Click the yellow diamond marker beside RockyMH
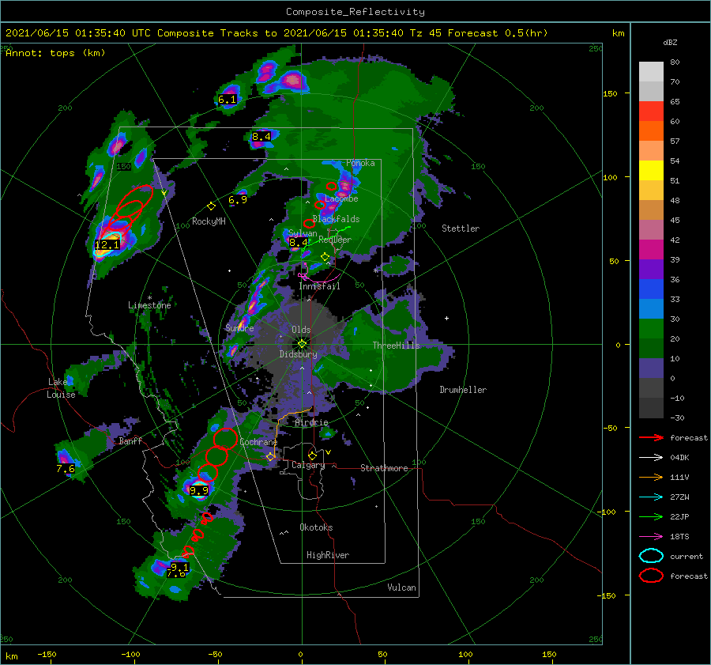 coord(211,206)
